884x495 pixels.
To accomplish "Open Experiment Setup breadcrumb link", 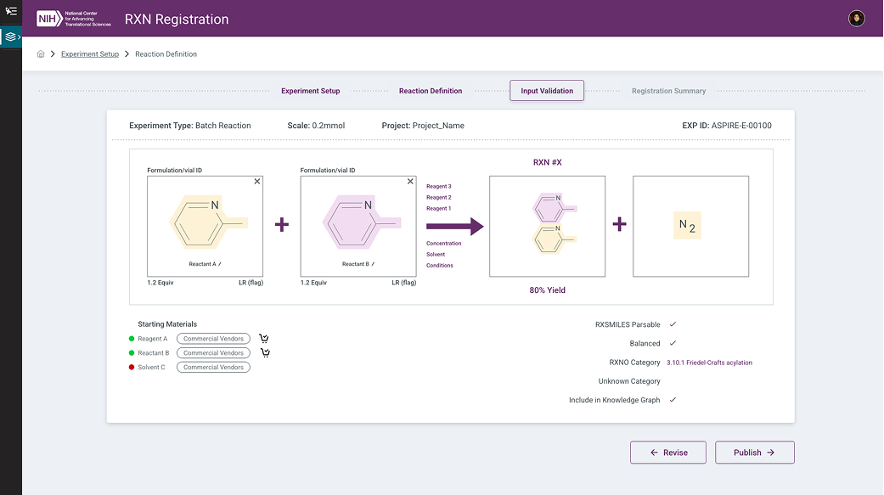I will tap(90, 54).
